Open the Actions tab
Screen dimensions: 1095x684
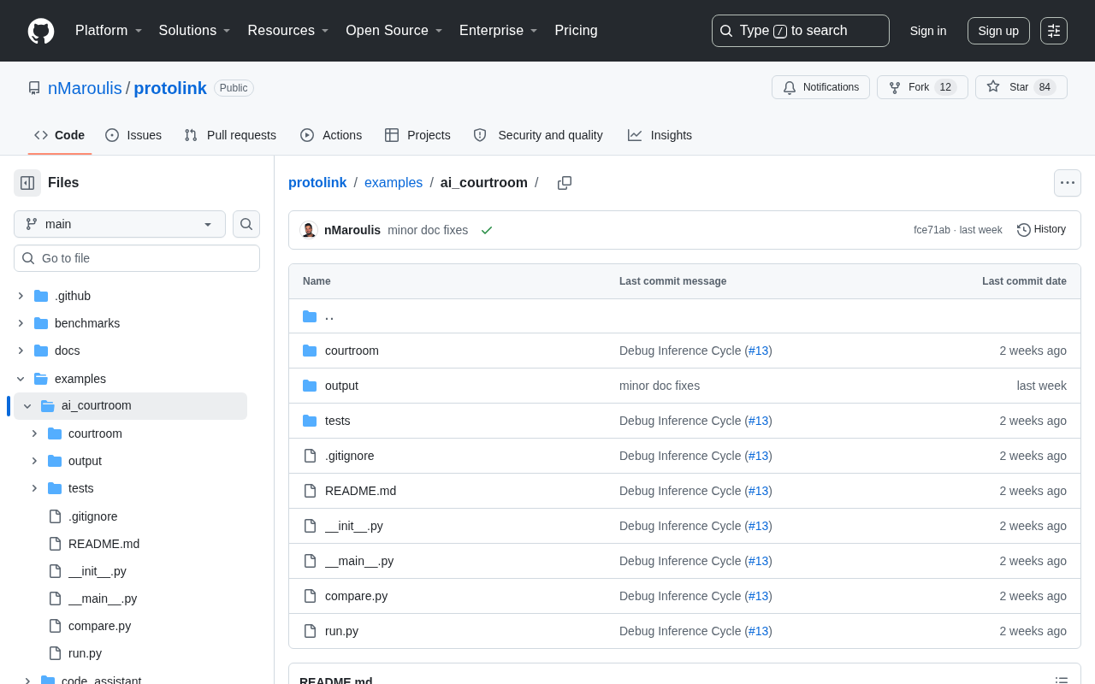[x=331, y=135]
